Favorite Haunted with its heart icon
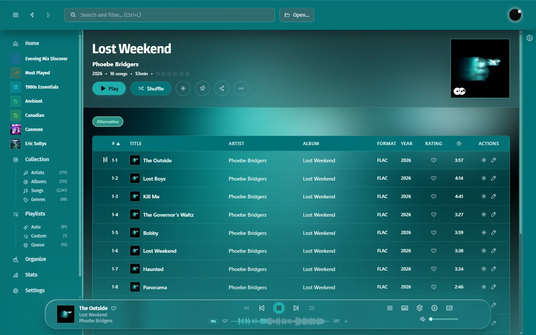Image resolution: width=536 pixels, height=335 pixels. pyautogui.click(x=434, y=269)
